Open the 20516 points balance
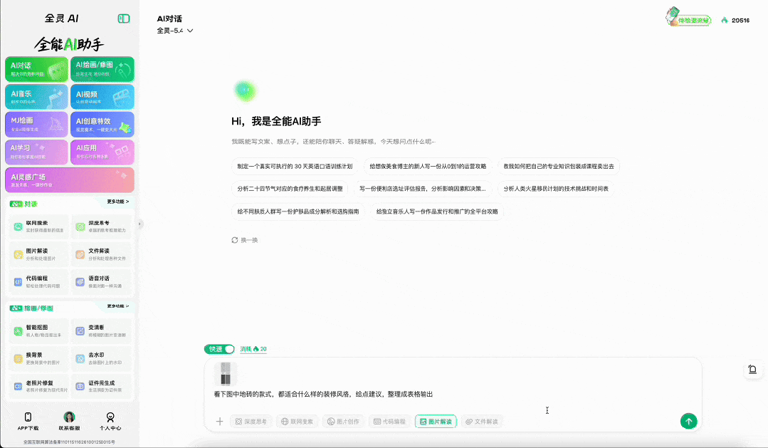The height and width of the screenshot is (448, 768). [736, 20]
